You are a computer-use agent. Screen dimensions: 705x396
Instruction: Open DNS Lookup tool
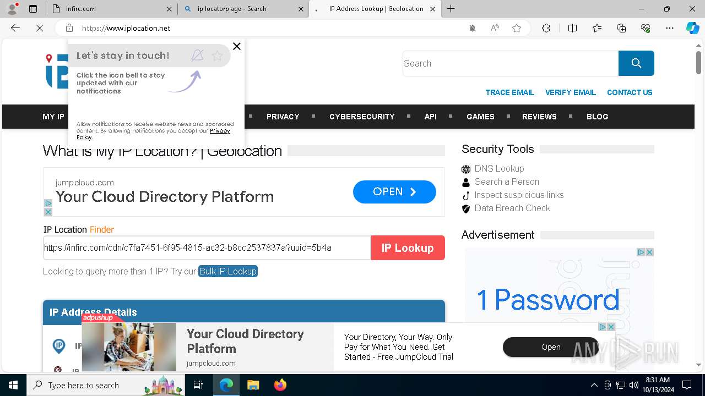(499, 168)
